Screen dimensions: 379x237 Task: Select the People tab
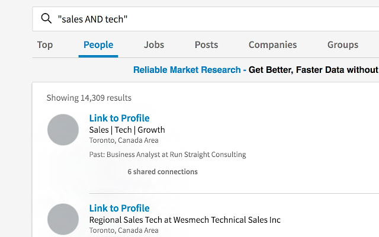[98, 44]
